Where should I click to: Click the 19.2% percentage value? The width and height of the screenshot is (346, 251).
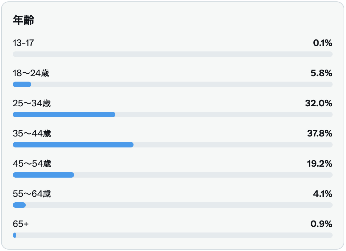pyautogui.click(x=320, y=164)
